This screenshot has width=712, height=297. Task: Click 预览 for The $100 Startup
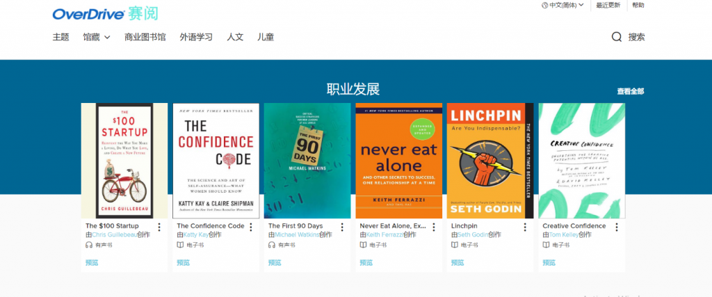click(92, 262)
